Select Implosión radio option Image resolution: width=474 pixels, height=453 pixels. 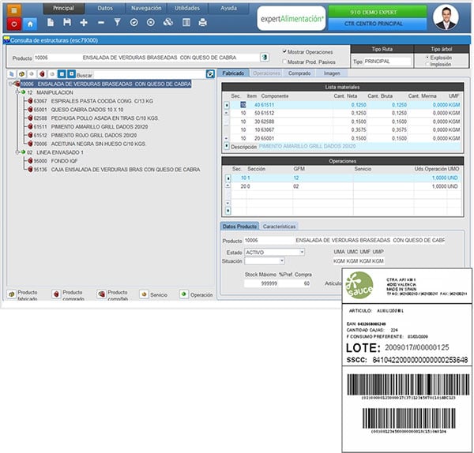coord(427,64)
